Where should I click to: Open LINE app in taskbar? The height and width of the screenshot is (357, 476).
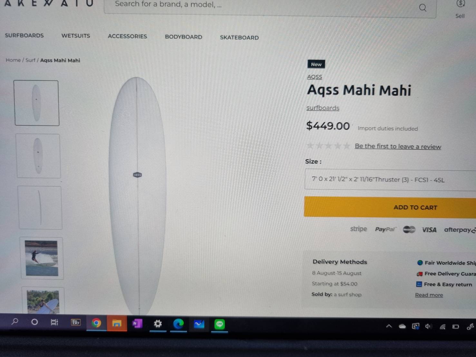coord(219,324)
